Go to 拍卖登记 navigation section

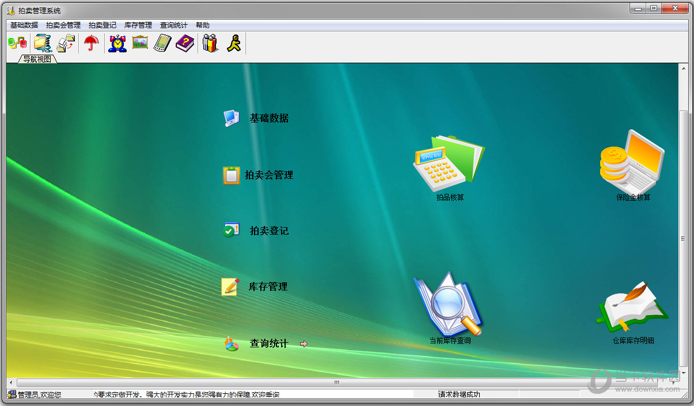pyautogui.click(x=269, y=231)
